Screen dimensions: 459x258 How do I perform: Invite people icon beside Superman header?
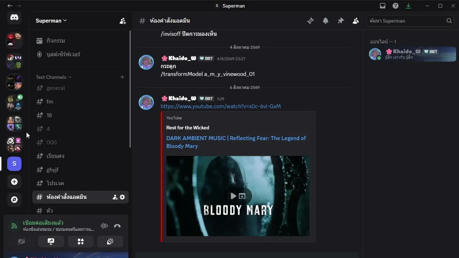click(123, 21)
